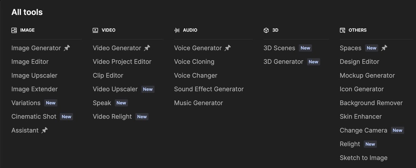Select the Video Relight tool

[112, 117]
